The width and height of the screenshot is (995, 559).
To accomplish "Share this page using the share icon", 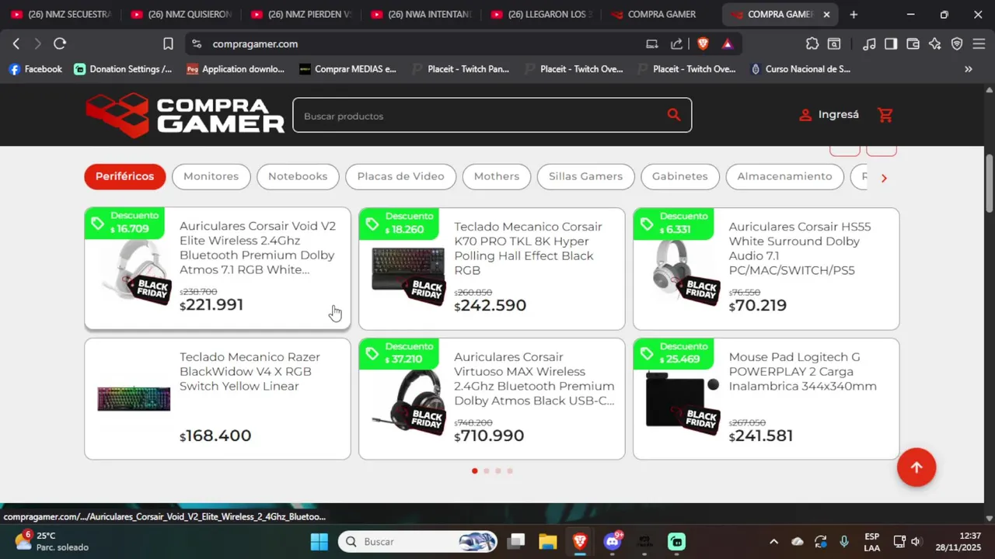I will coord(677,44).
